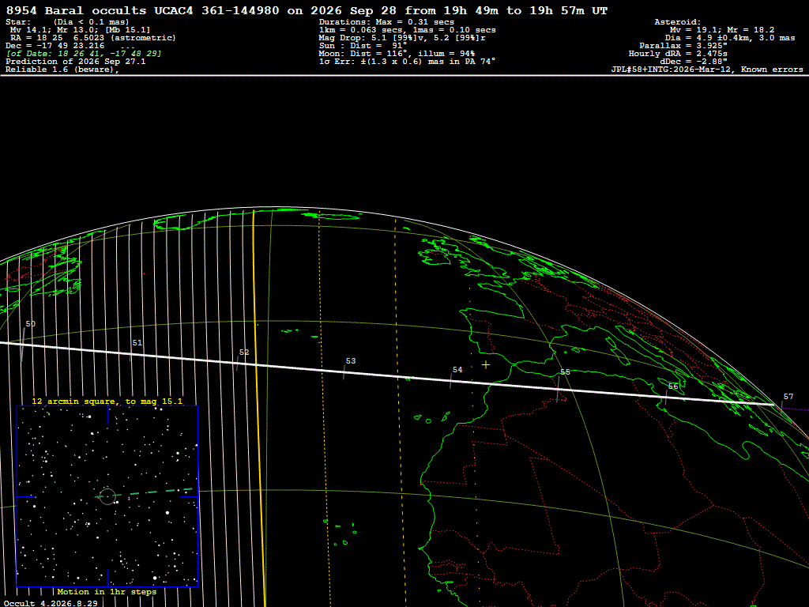Click the target star circle in the chart
The width and height of the screenshot is (809, 607).
coord(107,496)
